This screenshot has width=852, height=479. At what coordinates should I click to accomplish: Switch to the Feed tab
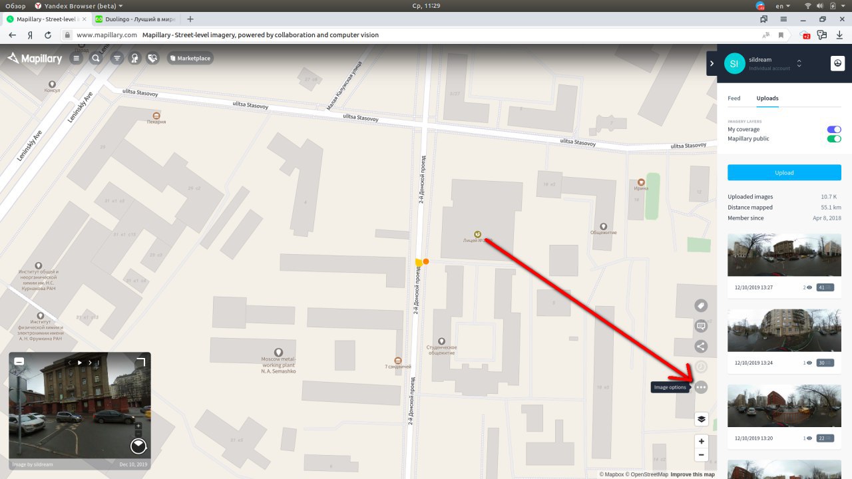pos(734,98)
